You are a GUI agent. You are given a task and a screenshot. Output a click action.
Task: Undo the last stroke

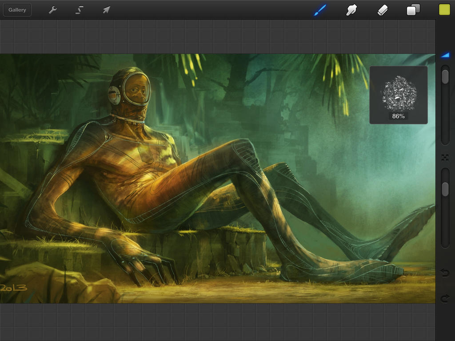445,273
